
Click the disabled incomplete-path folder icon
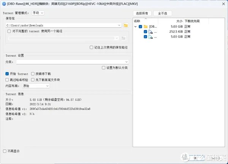click(x=123, y=38)
